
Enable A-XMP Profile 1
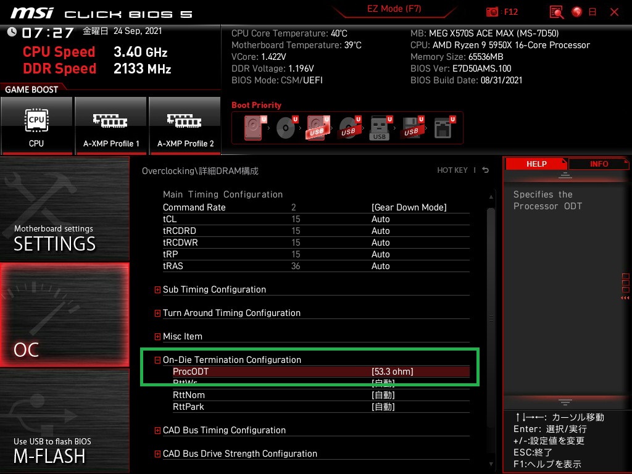pyautogui.click(x=111, y=126)
